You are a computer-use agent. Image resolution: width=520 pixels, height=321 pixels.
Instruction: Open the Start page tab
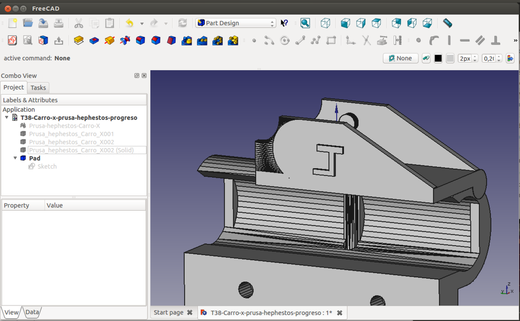point(169,312)
